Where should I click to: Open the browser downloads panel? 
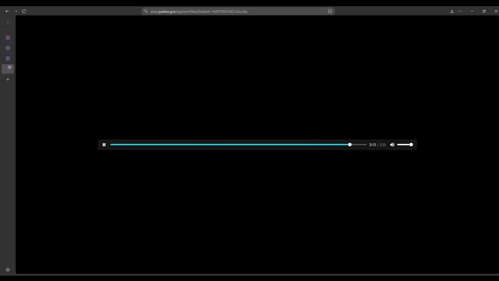[x=452, y=11]
